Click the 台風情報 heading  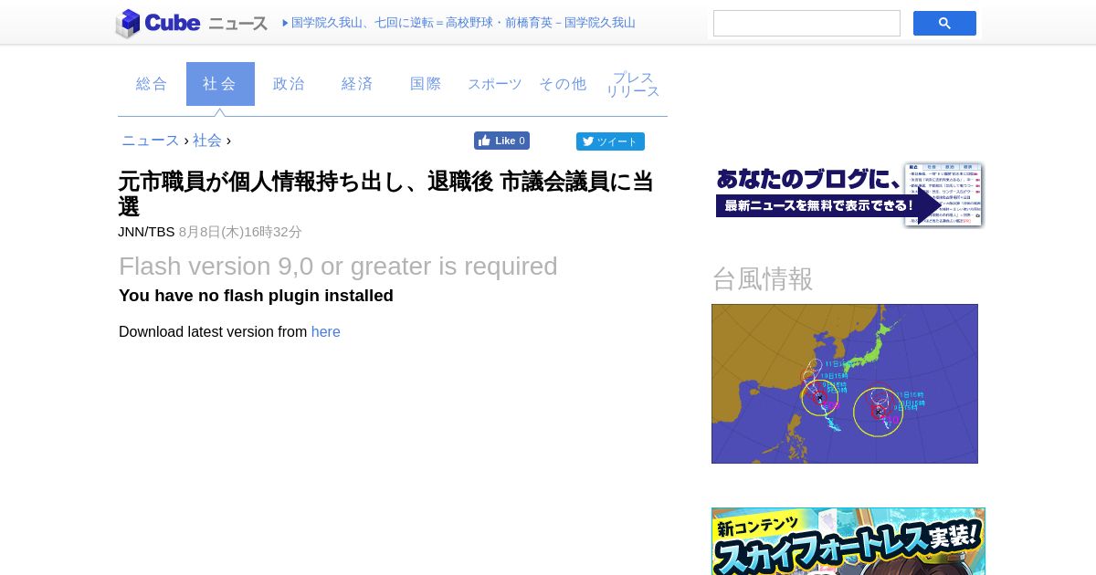pos(763,278)
